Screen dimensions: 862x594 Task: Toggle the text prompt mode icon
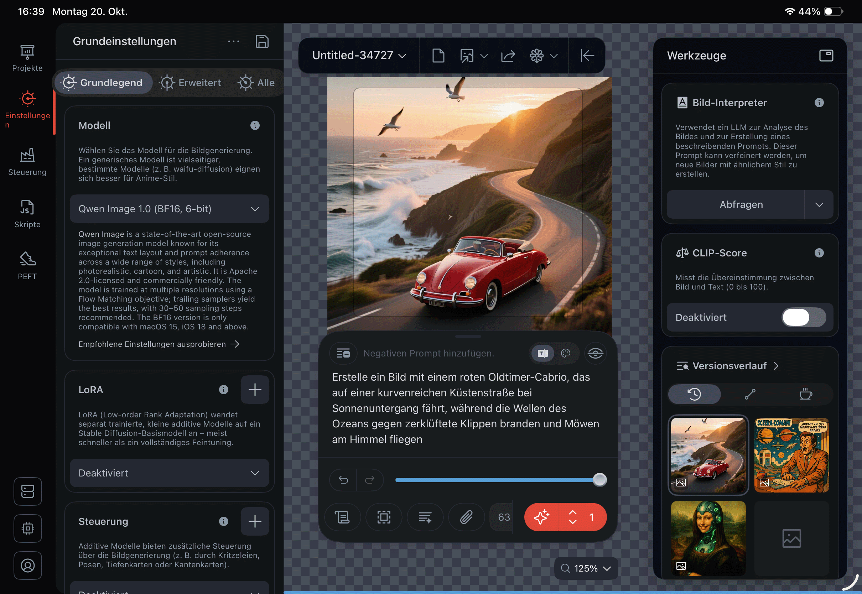click(x=542, y=353)
